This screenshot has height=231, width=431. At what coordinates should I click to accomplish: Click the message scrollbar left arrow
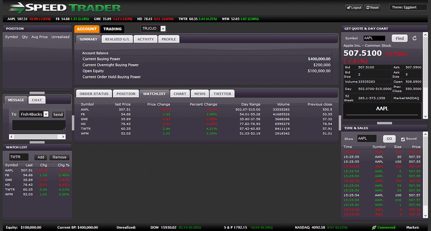(11, 136)
